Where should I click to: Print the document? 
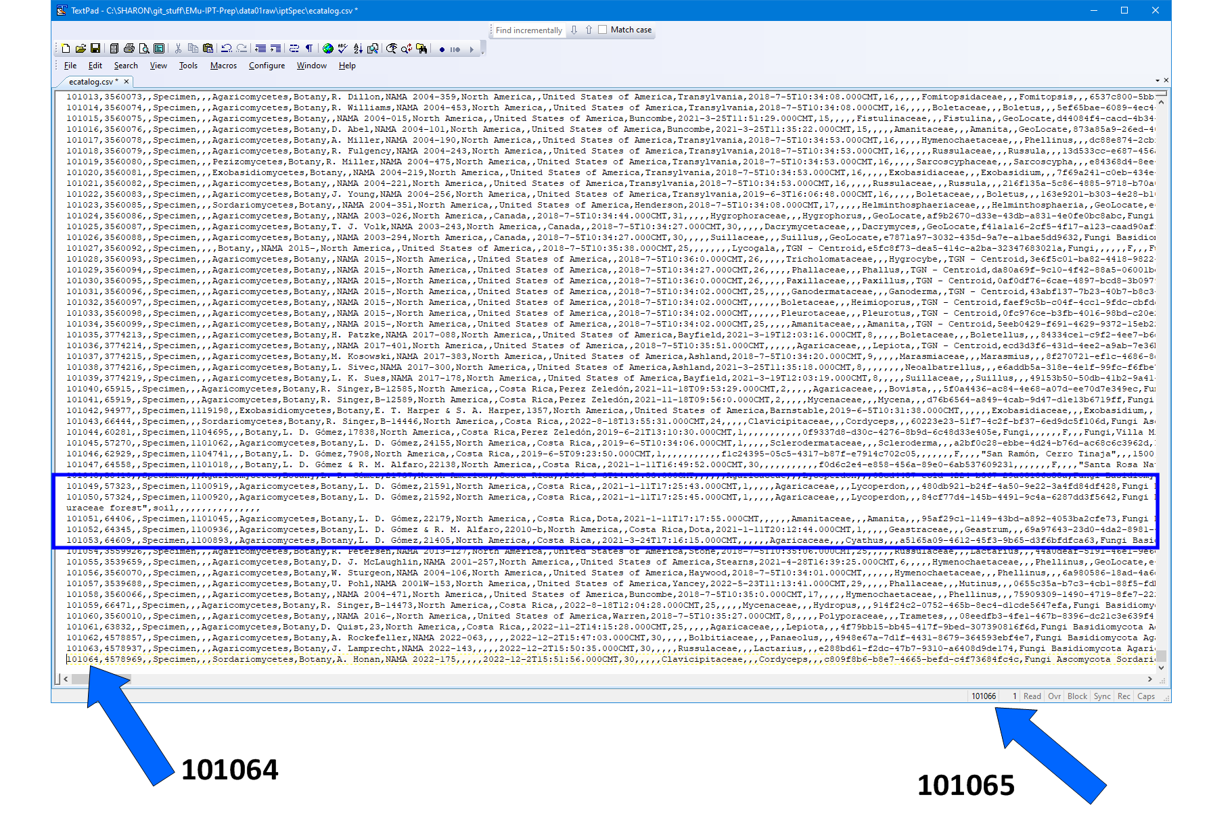pyautogui.click(x=129, y=48)
